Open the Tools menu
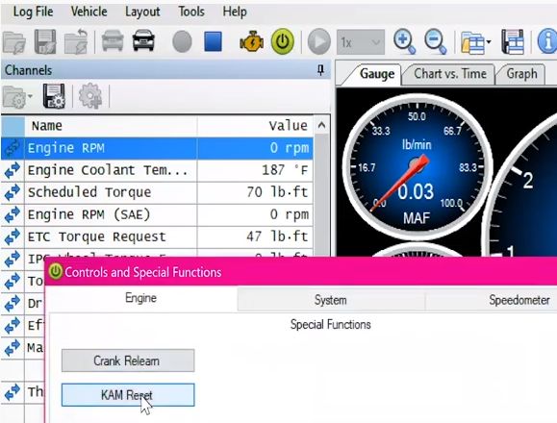Image resolution: width=557 pixels, height=423 pixels. 191,12
